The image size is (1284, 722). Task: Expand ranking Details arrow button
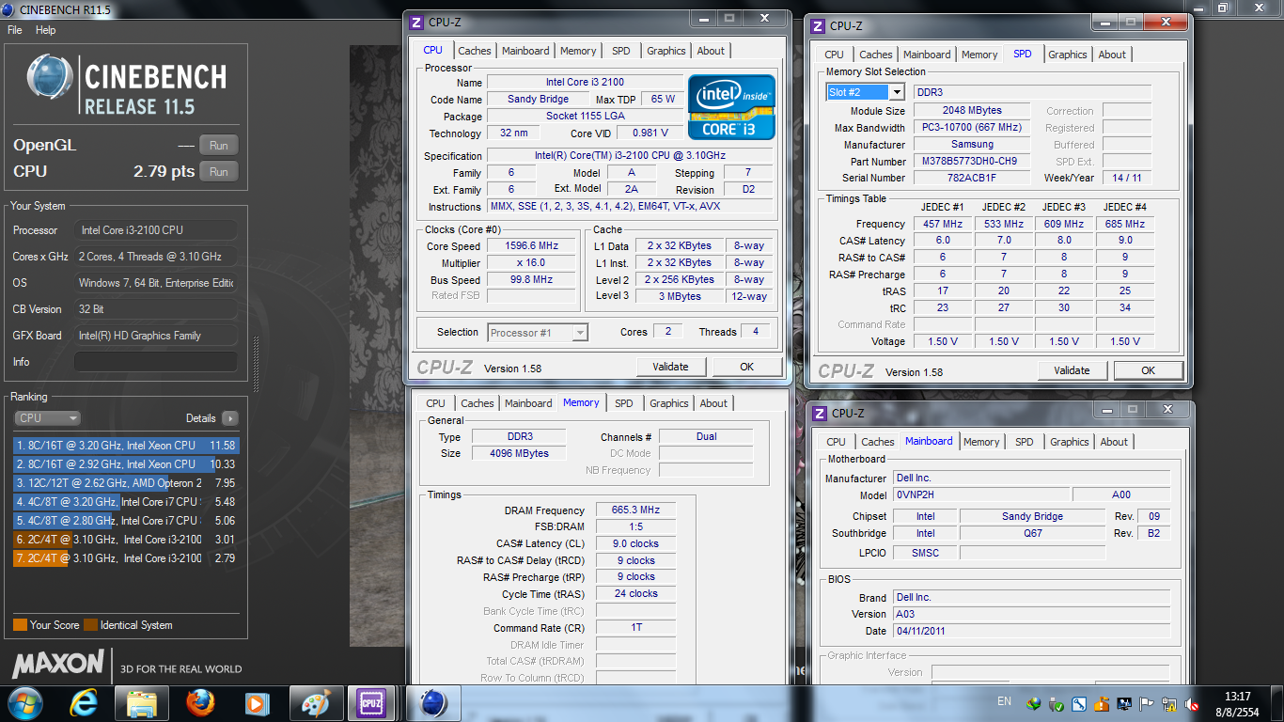(229, 418)
